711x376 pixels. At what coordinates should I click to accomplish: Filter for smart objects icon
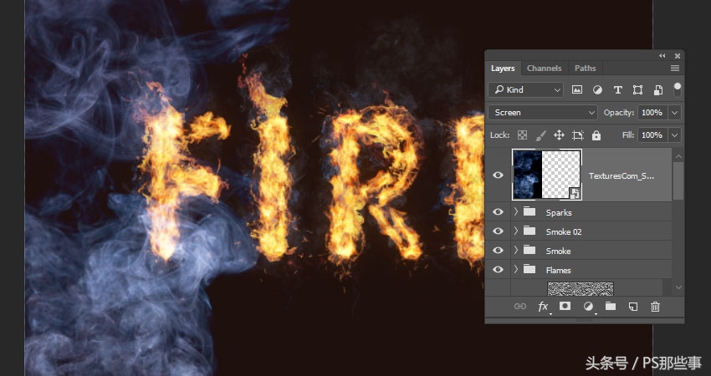point(658,89)
